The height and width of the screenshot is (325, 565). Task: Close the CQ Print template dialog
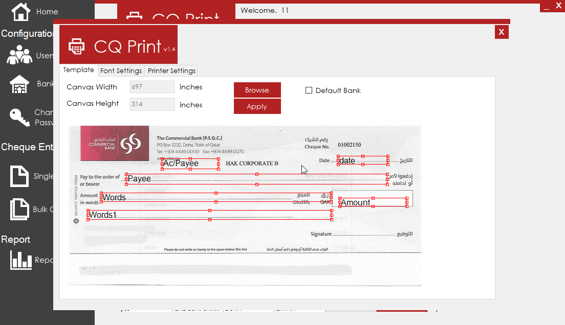click(502, 32)
